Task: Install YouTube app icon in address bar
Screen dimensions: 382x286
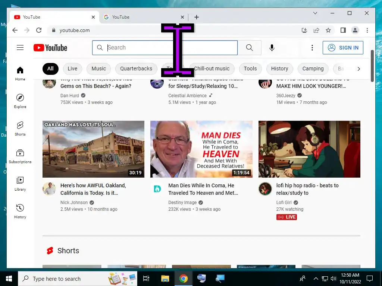Action: click(304, 30)
